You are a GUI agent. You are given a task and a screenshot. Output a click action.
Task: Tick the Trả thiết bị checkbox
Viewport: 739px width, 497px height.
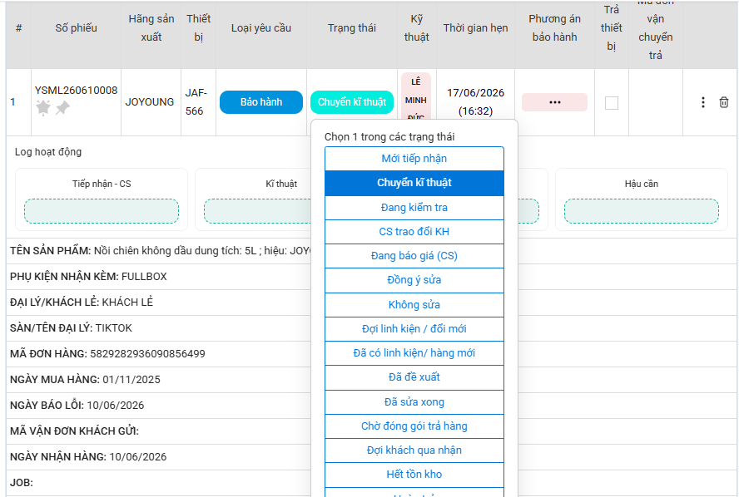coord(612,102)
